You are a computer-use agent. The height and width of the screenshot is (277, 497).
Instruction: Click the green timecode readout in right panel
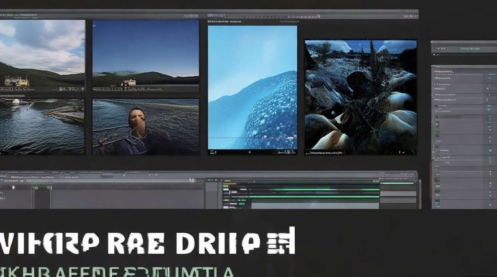coord(469,48)
